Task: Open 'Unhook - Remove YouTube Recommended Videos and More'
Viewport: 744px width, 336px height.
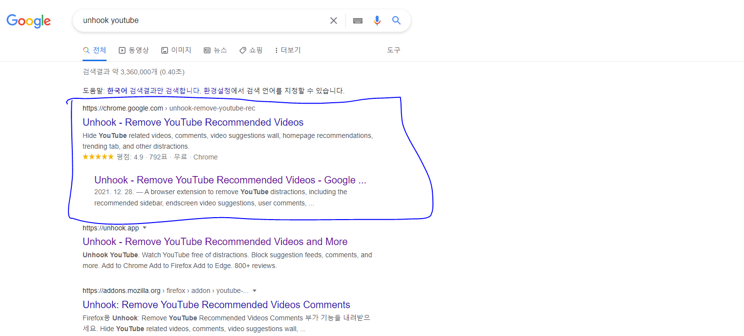Action: (215, 242)
